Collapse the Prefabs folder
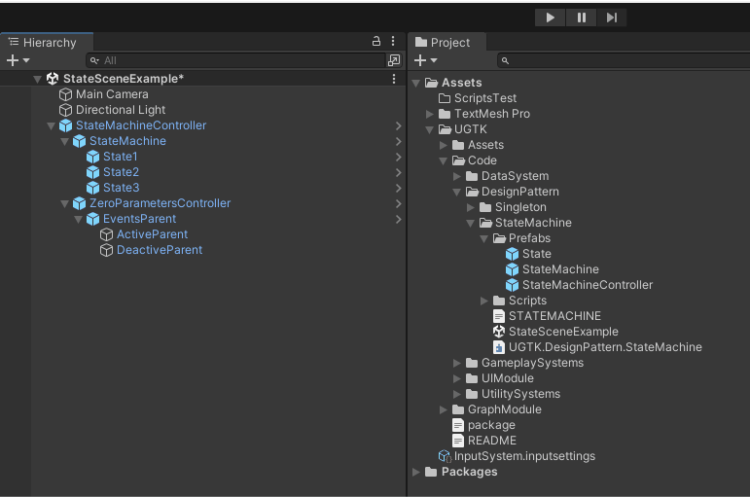Viewport: 750px width, 497px height. [x=484, y=238]
